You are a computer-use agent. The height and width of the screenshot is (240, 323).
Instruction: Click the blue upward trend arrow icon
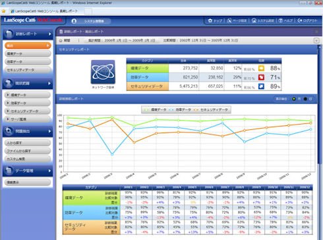(261, 86)
